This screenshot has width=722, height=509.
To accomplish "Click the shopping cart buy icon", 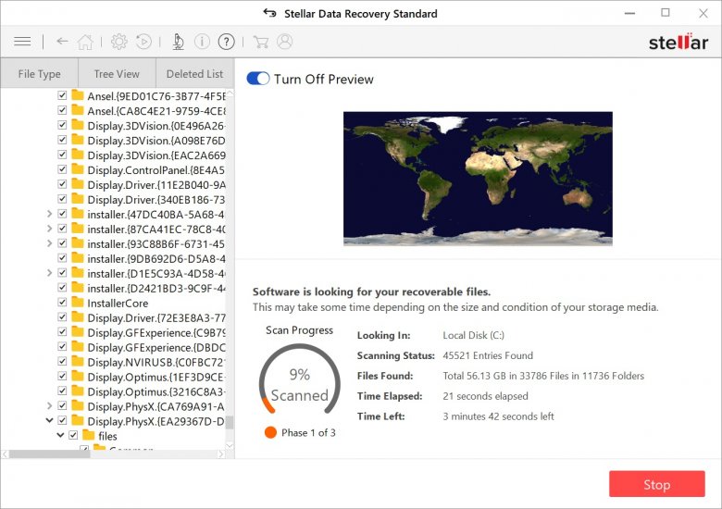I will pos(261,42).
